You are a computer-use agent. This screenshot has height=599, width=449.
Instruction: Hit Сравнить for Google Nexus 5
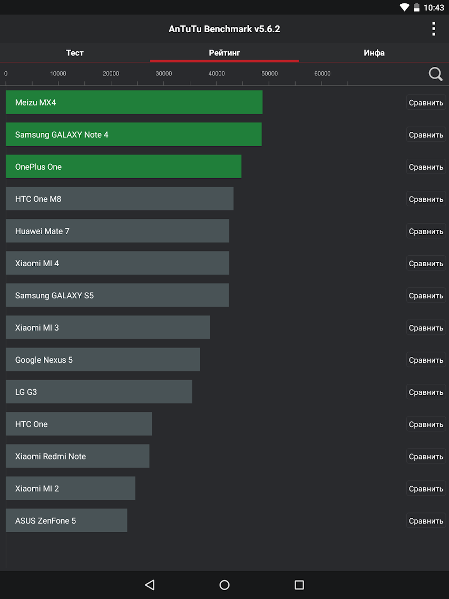click(x=426, y=360)
